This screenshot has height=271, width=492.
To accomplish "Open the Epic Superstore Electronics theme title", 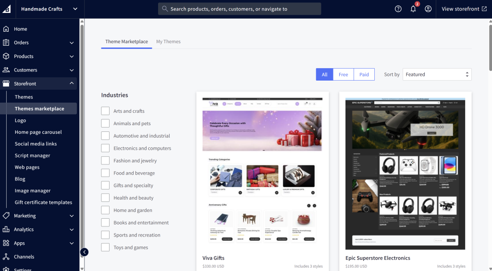I will tap(378, 258).
